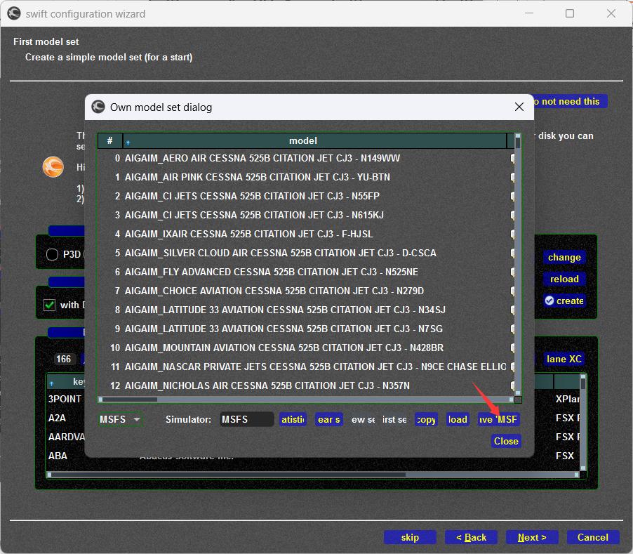Screen dimensions: 633x554
Task: Click the Cancel button
Action: coord(592,537)
